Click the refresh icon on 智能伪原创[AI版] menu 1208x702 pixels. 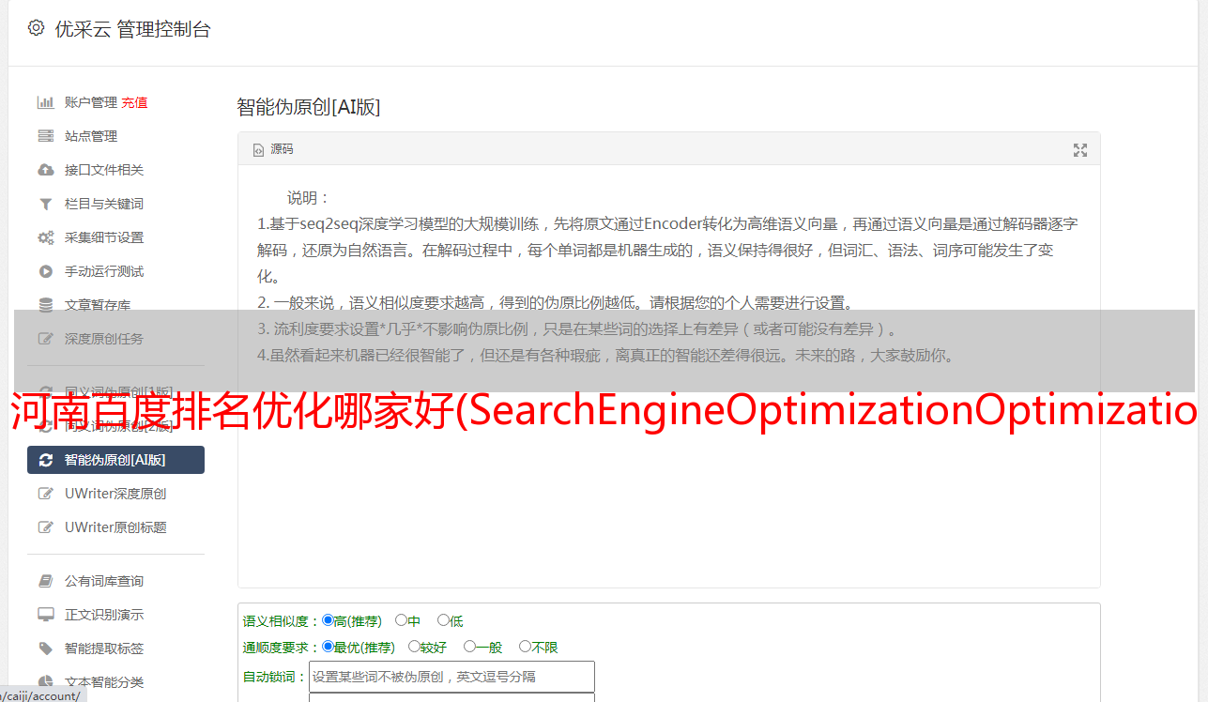coord(45,460)
